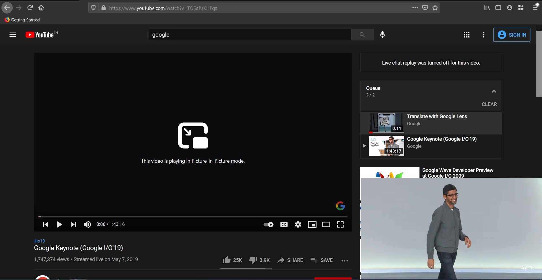This screenshot has width=542, height=280.
Task: Dislike the video
Action: (x=259, y=260)
